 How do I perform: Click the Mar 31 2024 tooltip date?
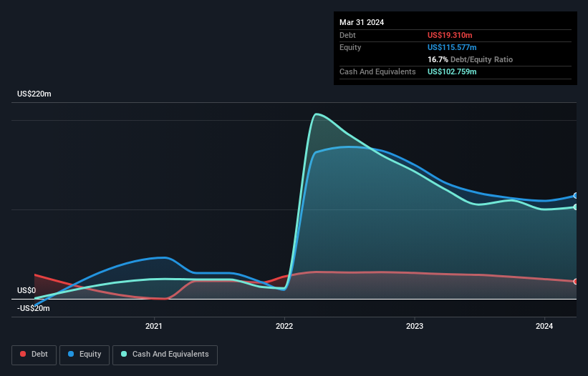coord(362,22)
